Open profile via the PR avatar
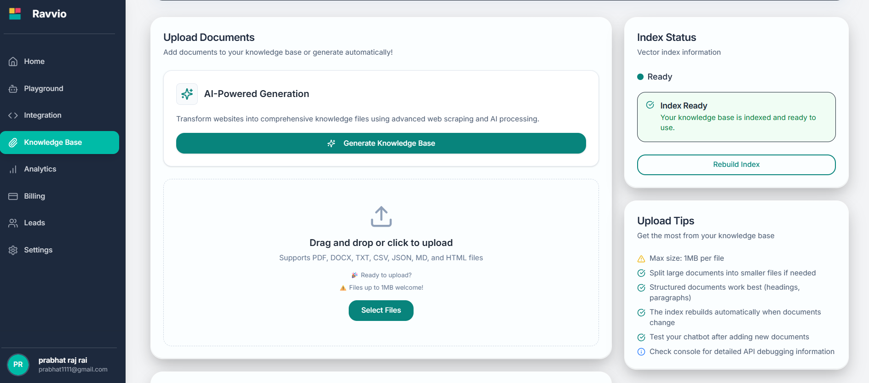Image resolution: width=869 pixels, height=383 pixels. [18, 365]
